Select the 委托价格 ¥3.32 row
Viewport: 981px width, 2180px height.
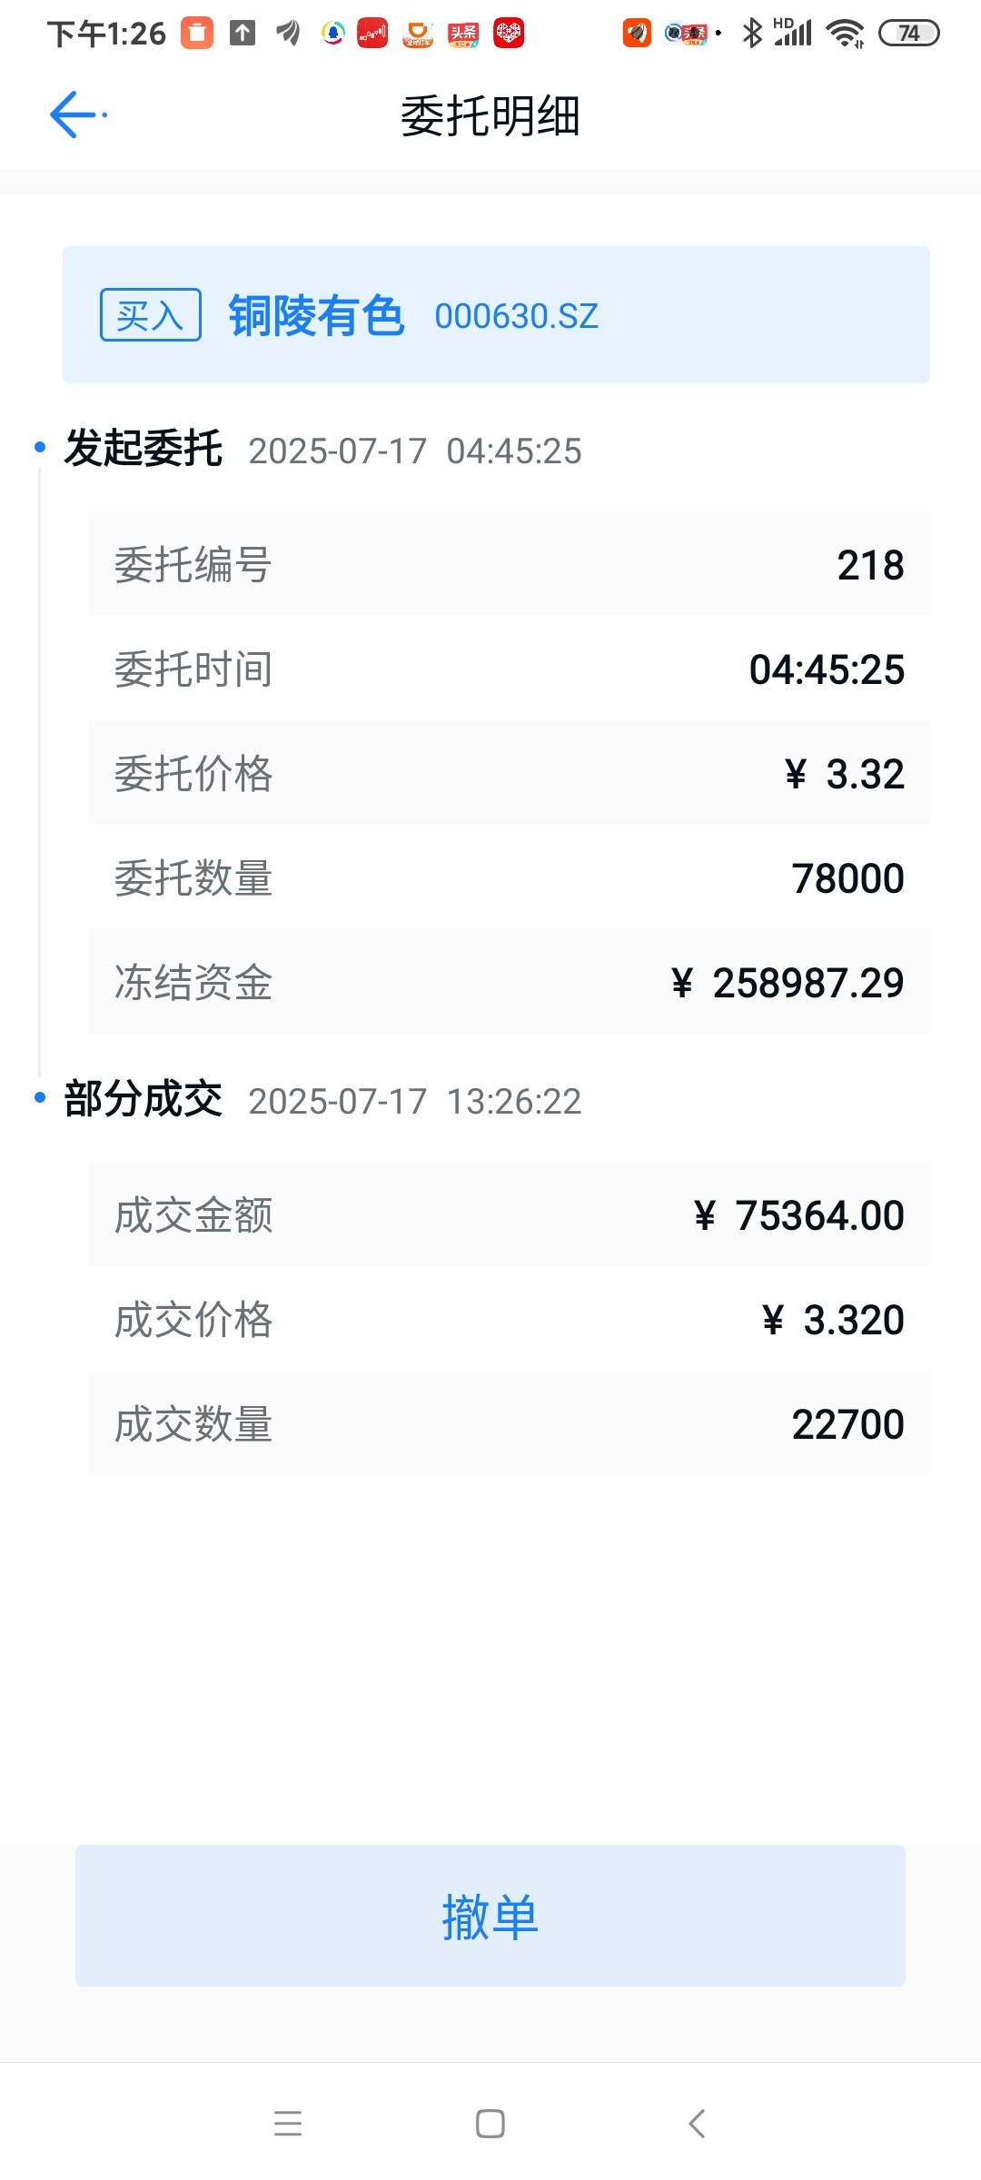pos(509,773)
